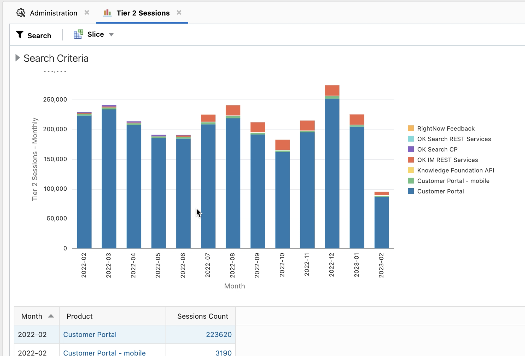Click the Slice grid icon
Screen dimensions: 525x356
click(x=78, y=34)
